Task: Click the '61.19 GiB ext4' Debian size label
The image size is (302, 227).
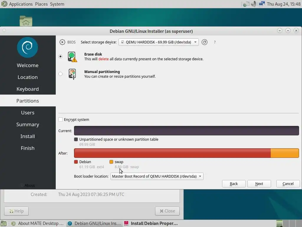Action: click(91, 167)
